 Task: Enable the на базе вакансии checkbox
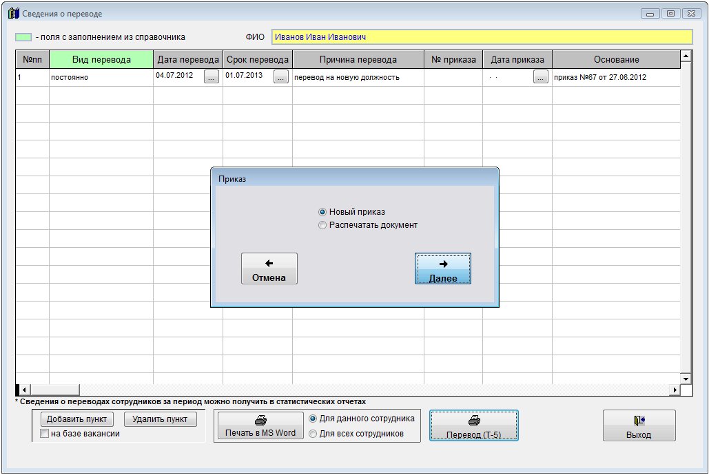tap(45, 434)
